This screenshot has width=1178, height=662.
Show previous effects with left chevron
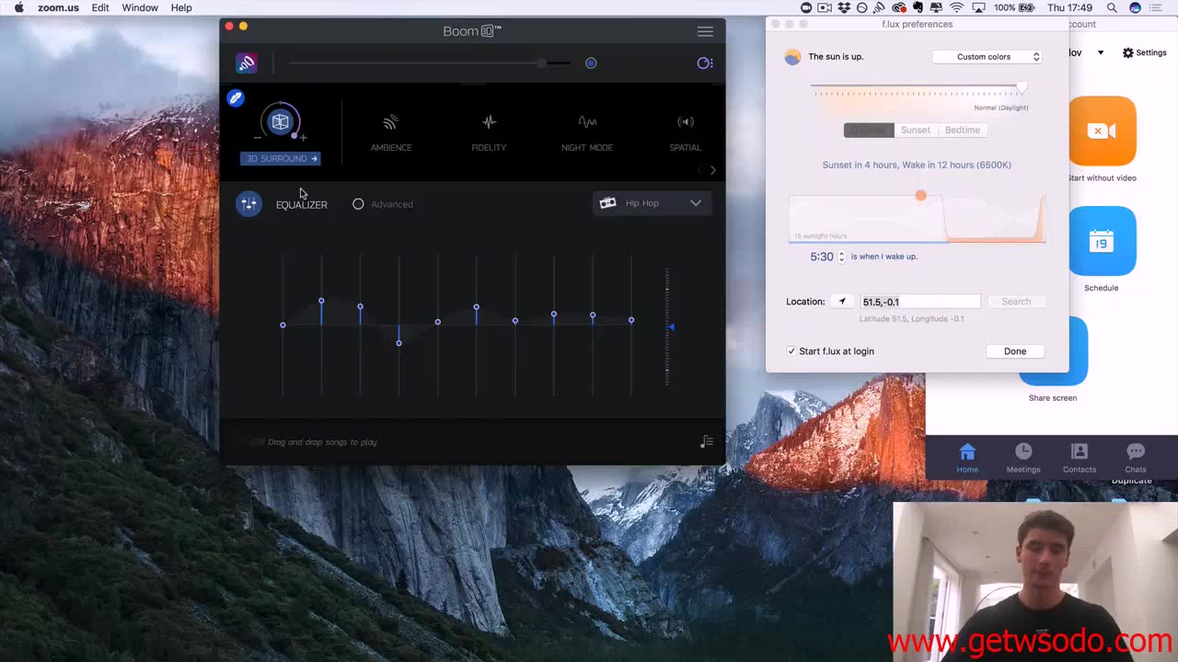(x=699, y=170)
